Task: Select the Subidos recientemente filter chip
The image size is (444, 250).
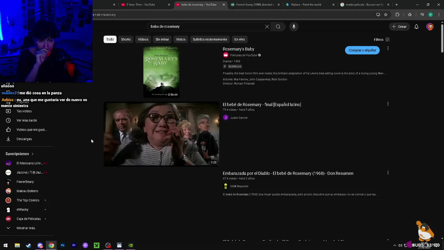Action: pyautogui.click(x=210, y=39)
